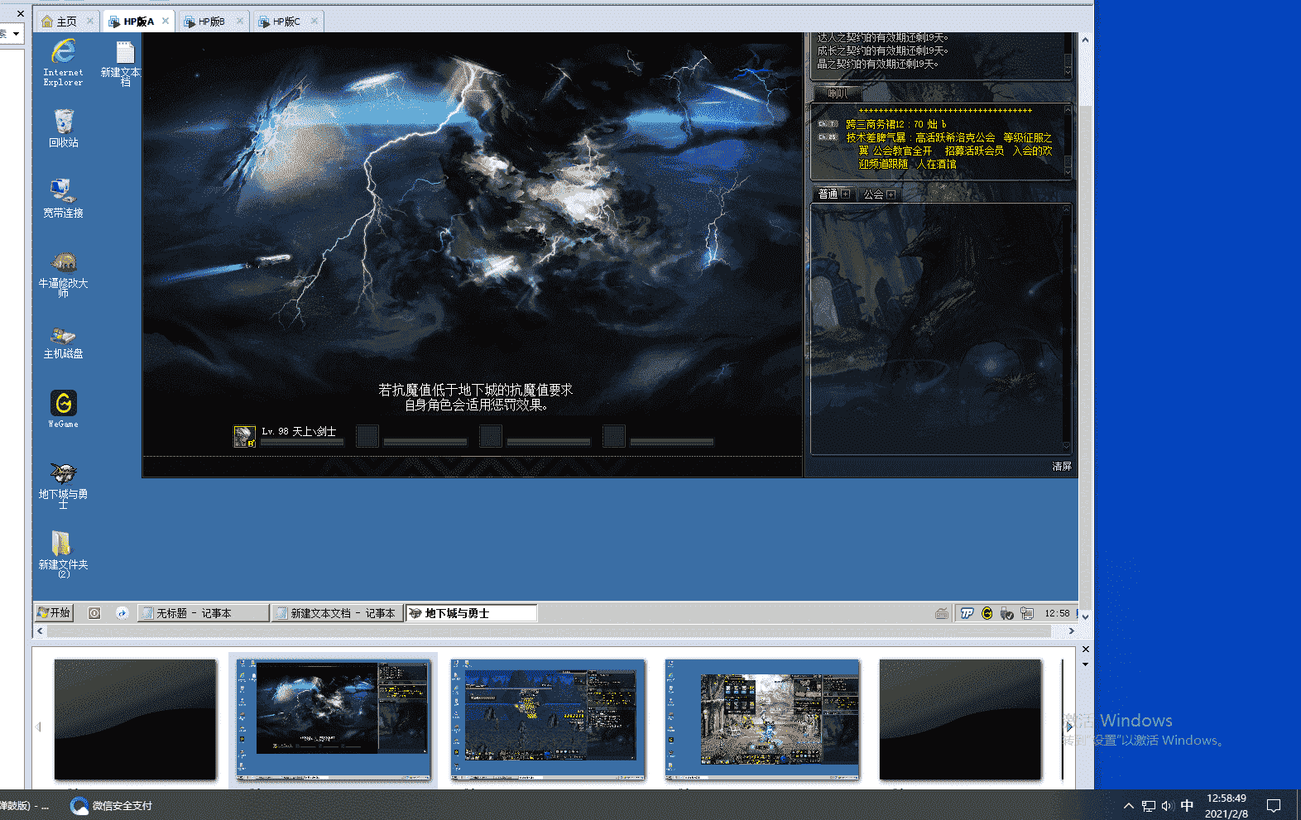
Task: Select the 喇叭 chat tab
Action: click(x=838, y=94)
